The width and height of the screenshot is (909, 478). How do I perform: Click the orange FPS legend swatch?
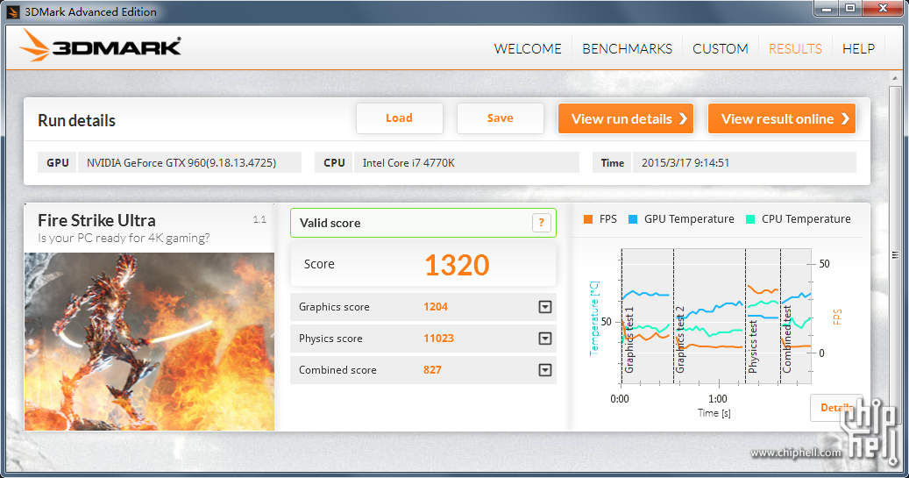[x=588, y=219]
